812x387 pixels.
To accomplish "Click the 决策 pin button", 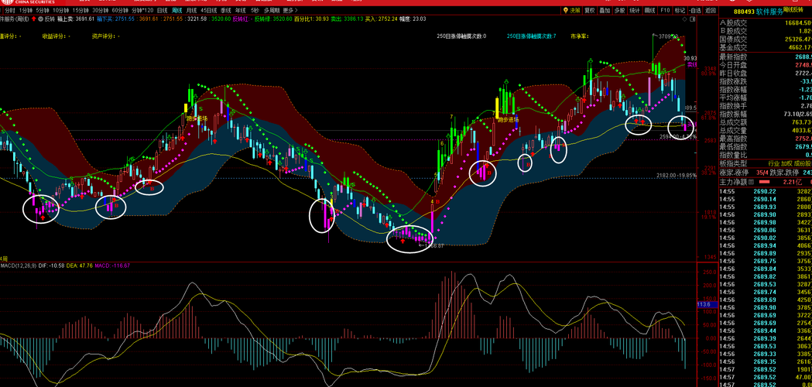I will pyautogui.click(x=573, y=10).
